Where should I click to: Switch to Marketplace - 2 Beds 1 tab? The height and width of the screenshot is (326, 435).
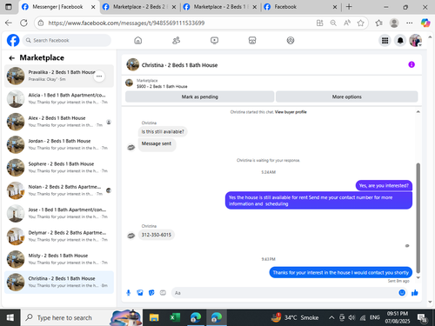coord(220,7)
